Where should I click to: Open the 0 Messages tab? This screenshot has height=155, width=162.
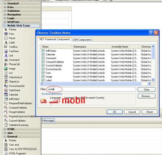(48, 121)
